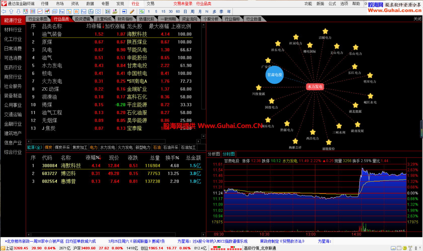This screenshot has height=251, width=423.
Task: Click the list options toolbar icon
Action: [x=108, y=12]
